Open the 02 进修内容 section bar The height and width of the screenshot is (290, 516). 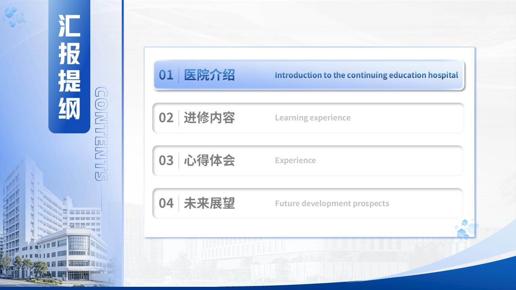[x=308, y=118]
